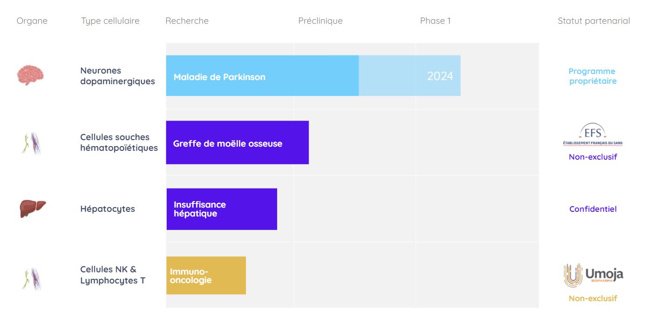
Task: Select the blood vessel icon beside NK cells
Action: tap(32, 279)
